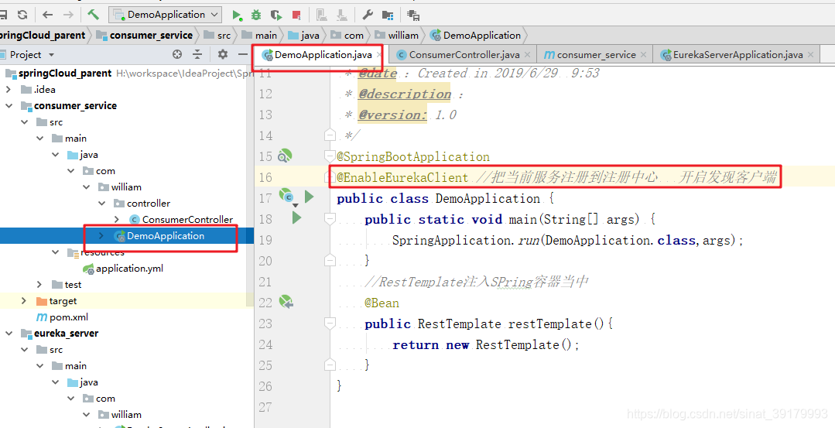The height and width of the screenshot is (428, 835).
Task: Select springCloud_parent root in project tree
Action: [x=65, y=73]
